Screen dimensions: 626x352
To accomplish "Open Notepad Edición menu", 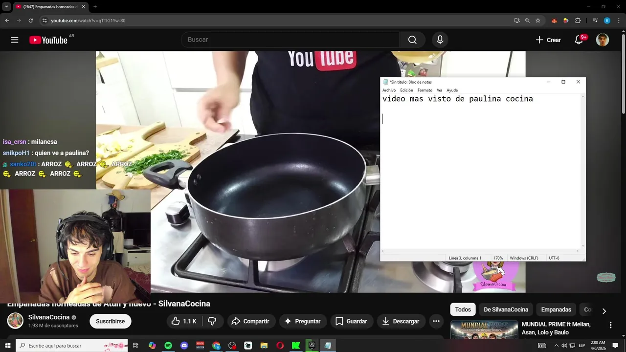I will click(406, 90).
